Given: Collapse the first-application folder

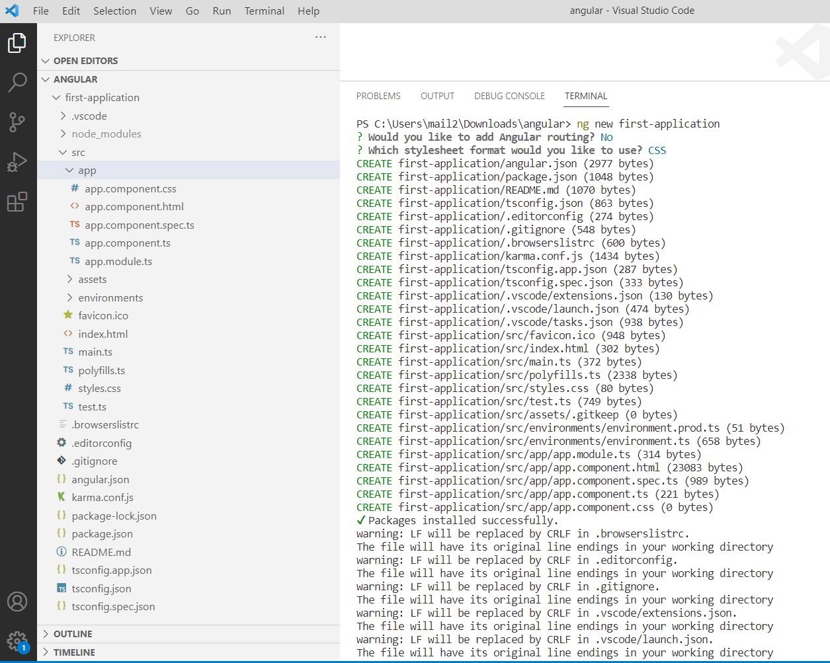Looking at the screenshot, I should [188, 97].
